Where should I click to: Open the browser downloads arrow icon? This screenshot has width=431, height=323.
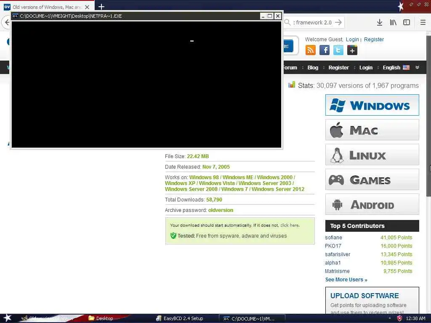tap(380, 23)
